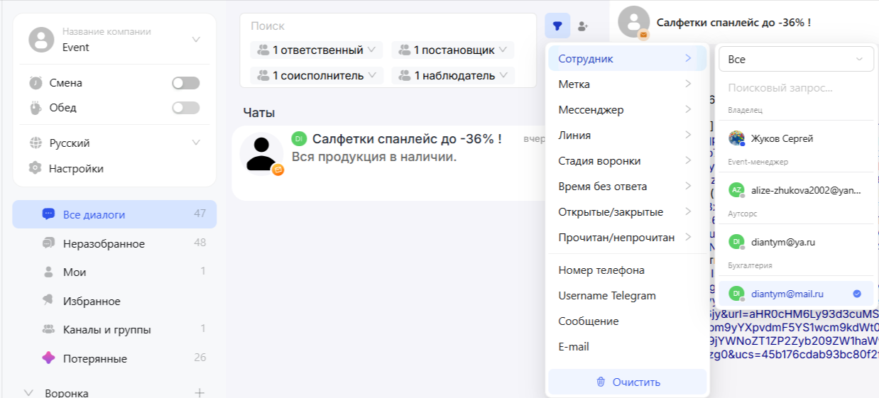Click the plus icon next to Воронка
The height and width of the screenshot is (398, 879).
tap(200, 392)
